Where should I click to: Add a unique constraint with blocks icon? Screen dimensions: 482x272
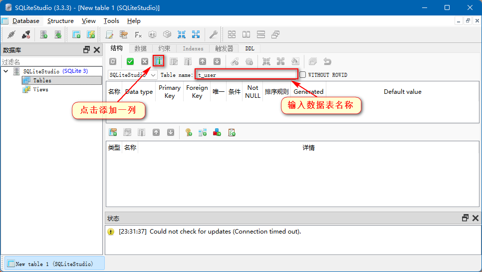click(x=217, y=132)
